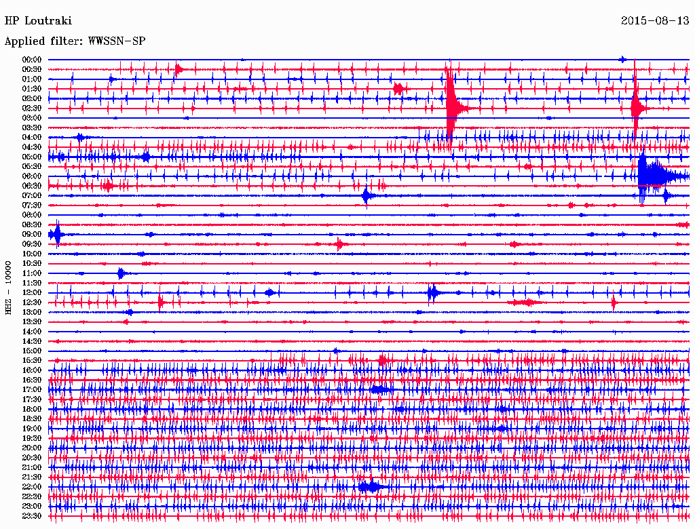Select the 09:00 time label
The image size is (695, 529).
click(x=32, y=235)
